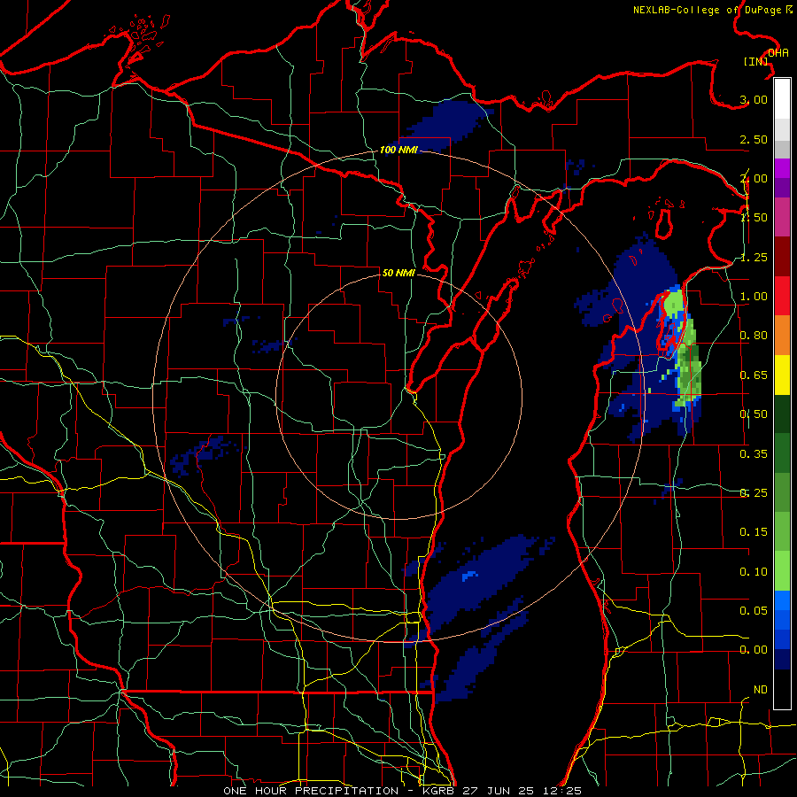Select the orange legend color swatch
Viewport: 797px width, 797px height.
click(x=782, y=336)
